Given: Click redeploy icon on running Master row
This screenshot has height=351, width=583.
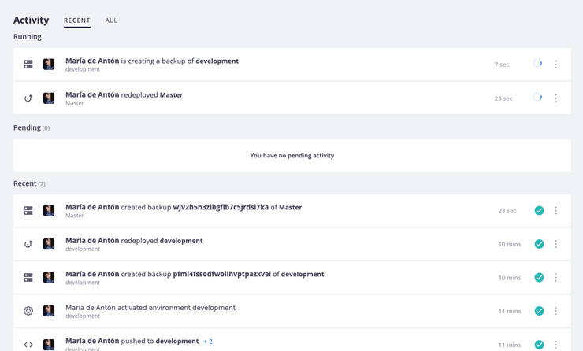Looking at the screenshot, I should pos(28,98).
